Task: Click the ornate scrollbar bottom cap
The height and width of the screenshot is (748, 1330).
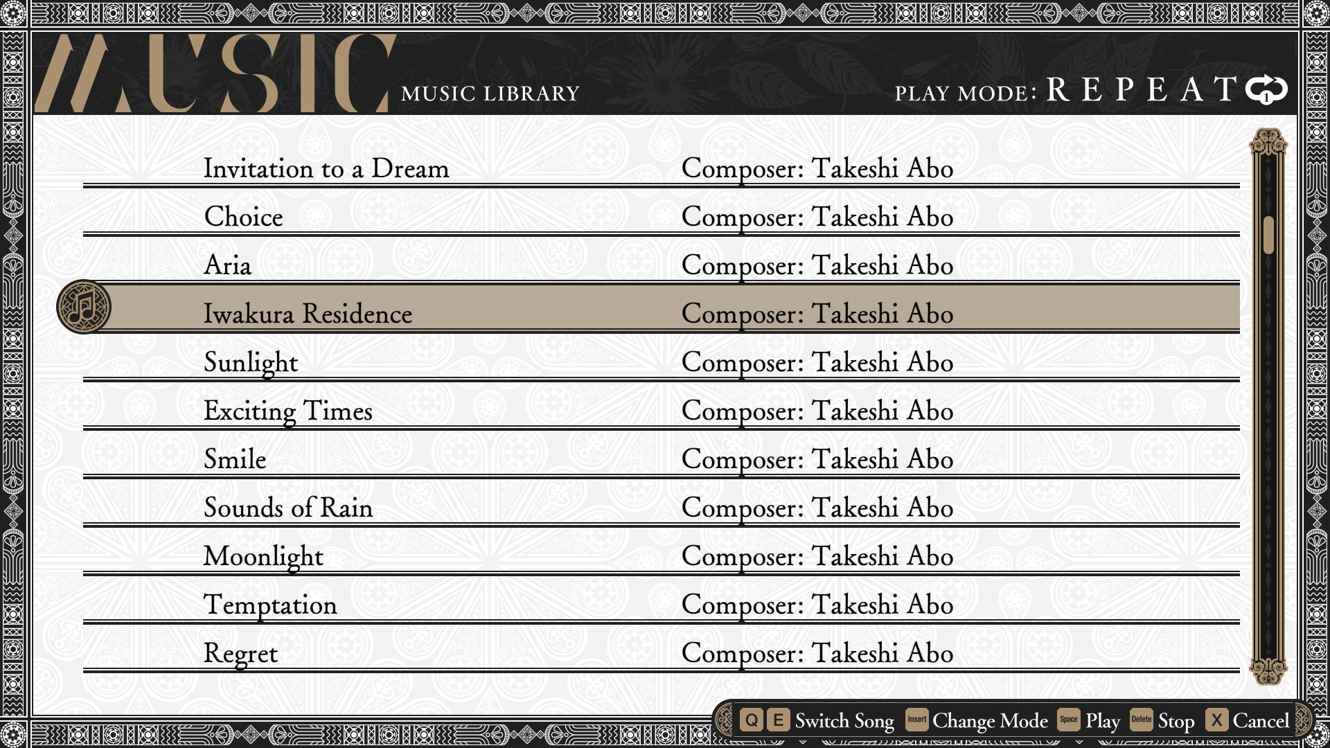Action: click(x=1268, y=670)
